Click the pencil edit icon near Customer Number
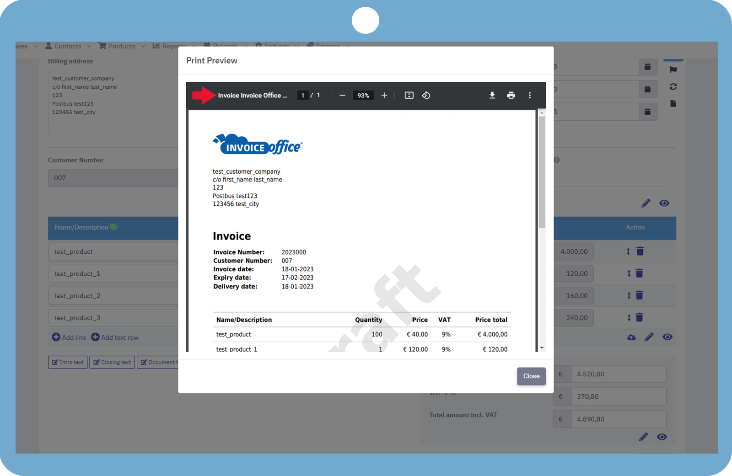The image size is (732, 476). tap(646, 203)
